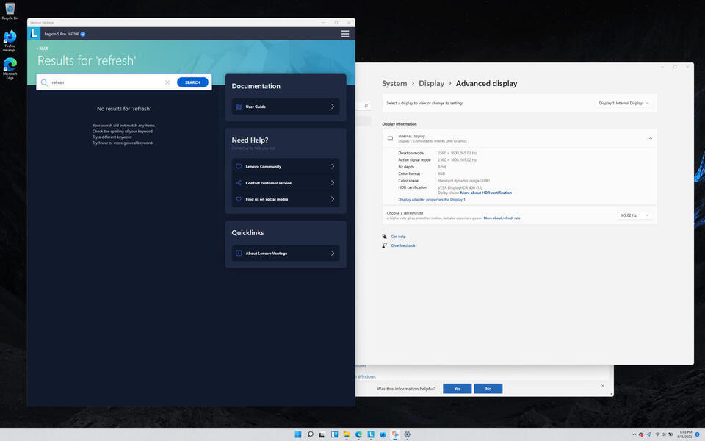The width and height of the screenshot is (705, 441).
Task: Open Widgets from the taskbar
Action: [335, 434]
